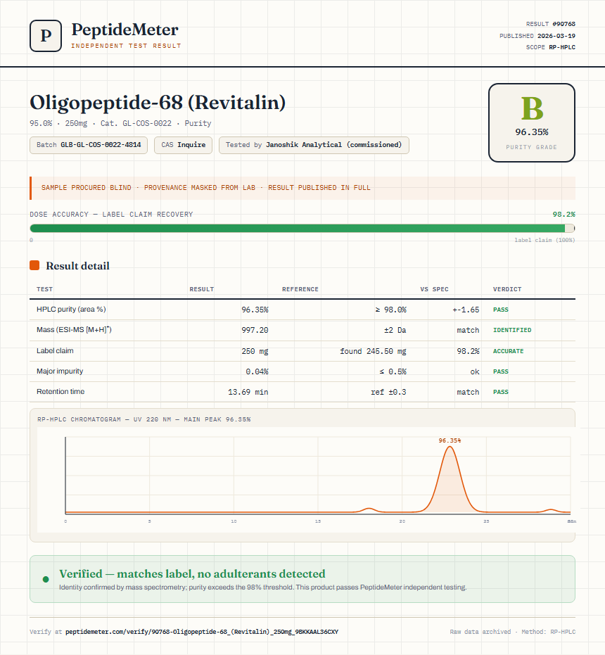Click PASS verdict in Retention time row
Image resolution: width=605 pixels, height=655 pixels.
coord(501,392)
